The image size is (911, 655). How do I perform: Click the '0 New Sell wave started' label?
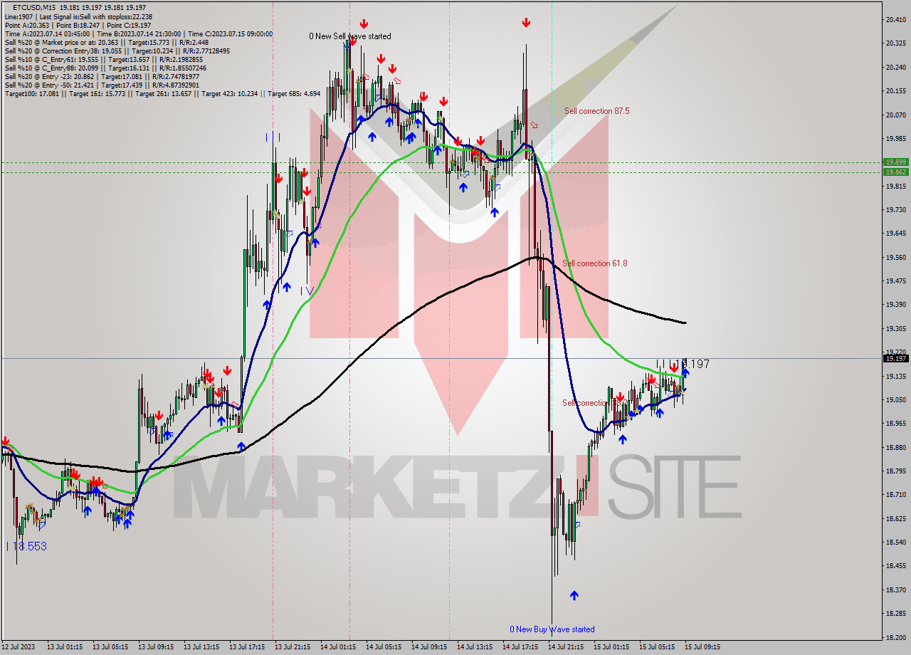point(349,36)
